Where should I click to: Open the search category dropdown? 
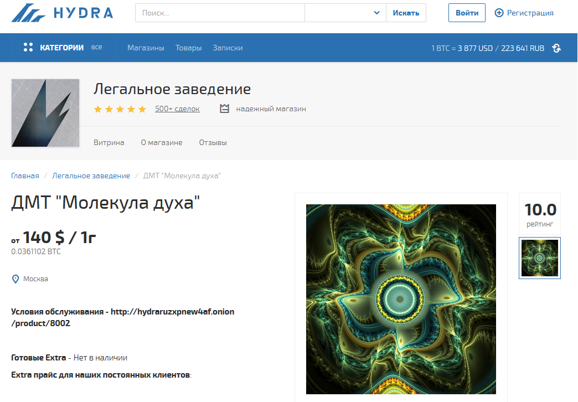pos(345,13)
